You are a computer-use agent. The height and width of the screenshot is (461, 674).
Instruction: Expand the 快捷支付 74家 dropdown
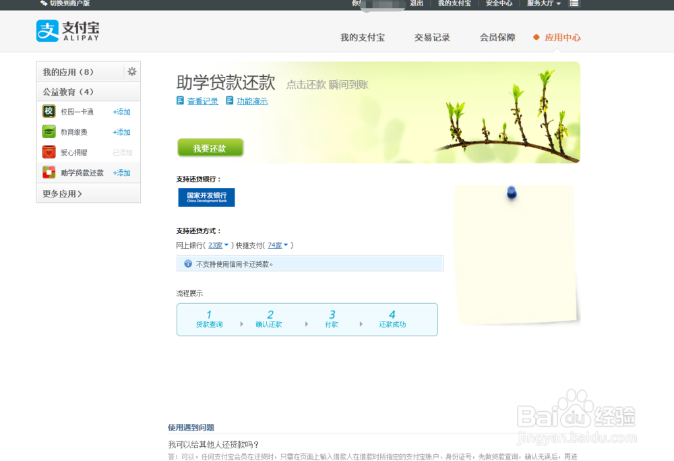click(276, 245)
